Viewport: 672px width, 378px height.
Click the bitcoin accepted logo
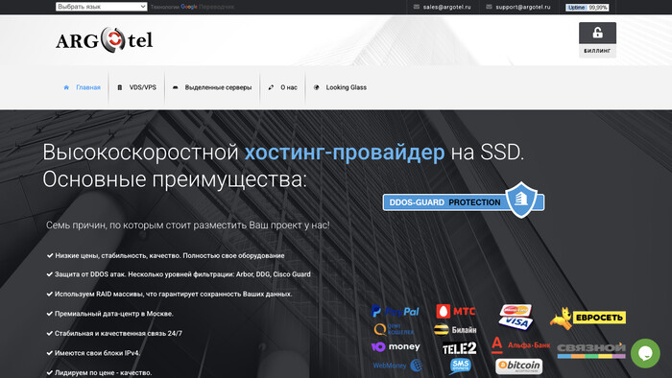[519, 366]
